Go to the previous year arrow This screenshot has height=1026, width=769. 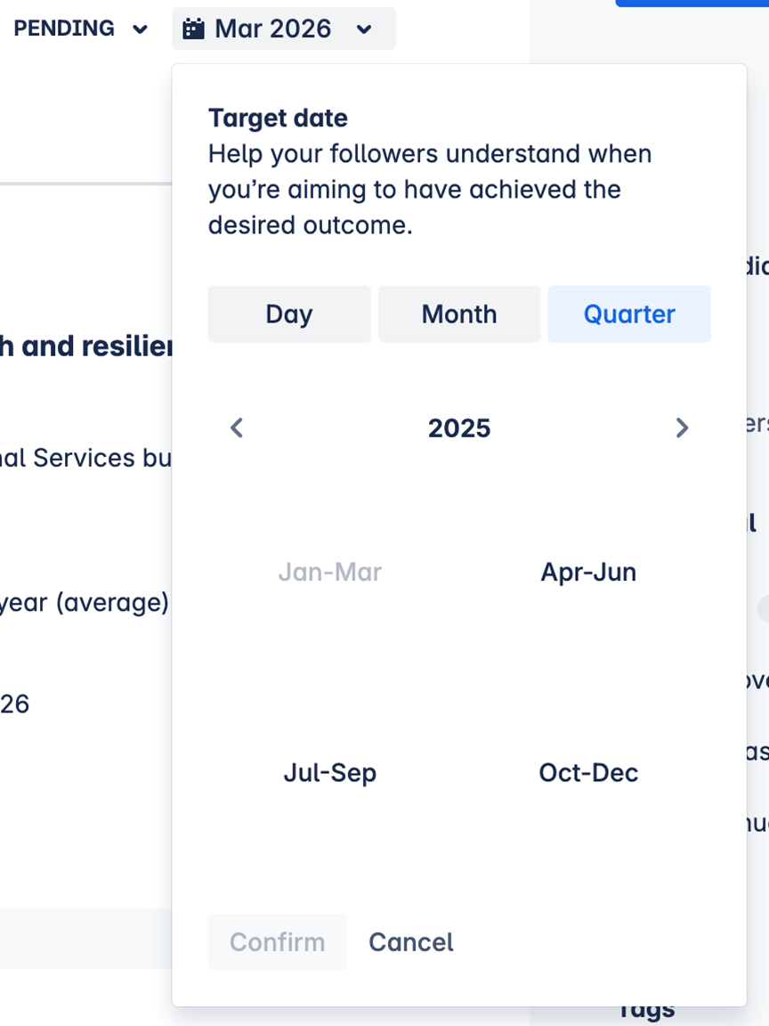[237, 428]
